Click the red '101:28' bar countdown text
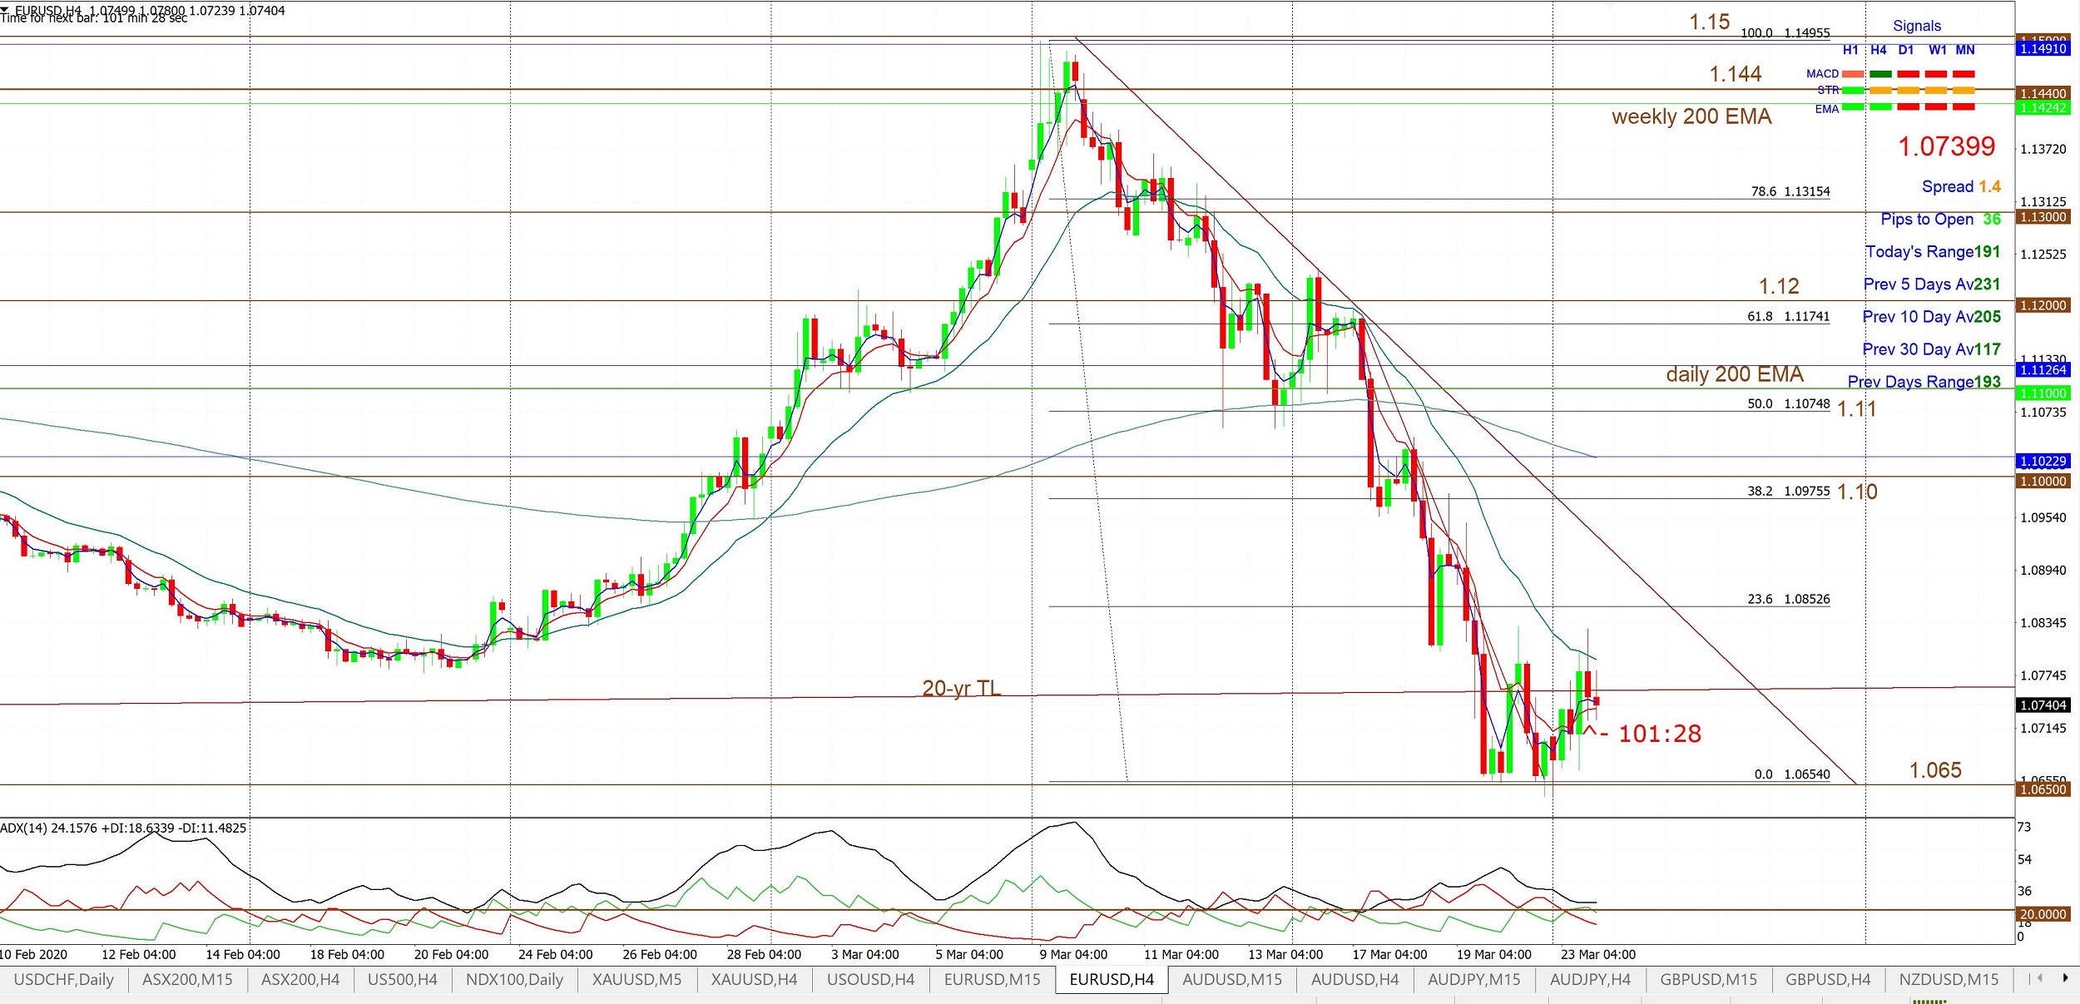Image resolution: width=2080 pixels, height=1004 pixels. [1660, 734]
